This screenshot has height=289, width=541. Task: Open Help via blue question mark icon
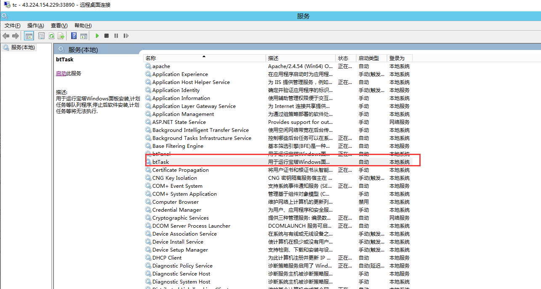[74, 36]
